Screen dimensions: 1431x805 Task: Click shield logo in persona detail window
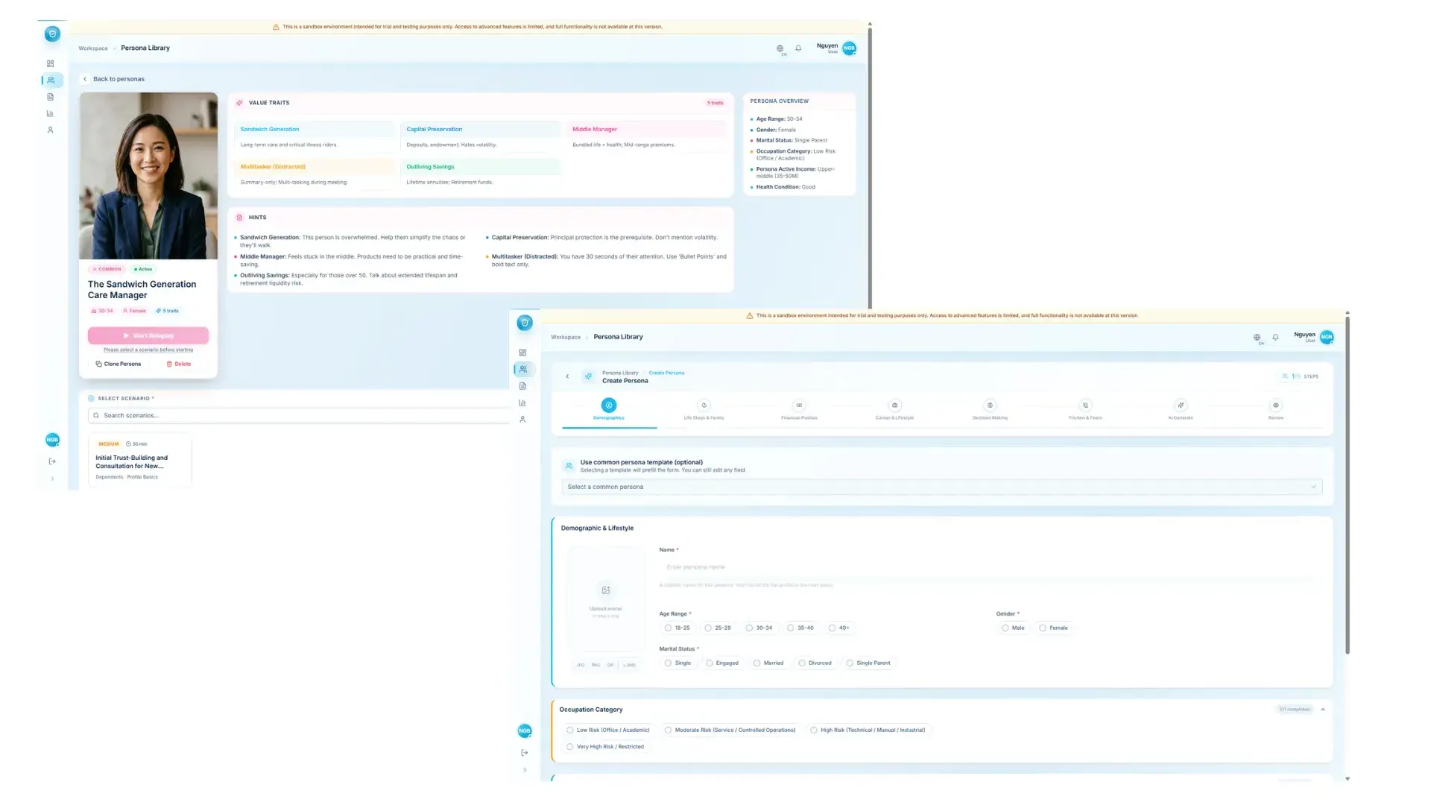[52, 34]
